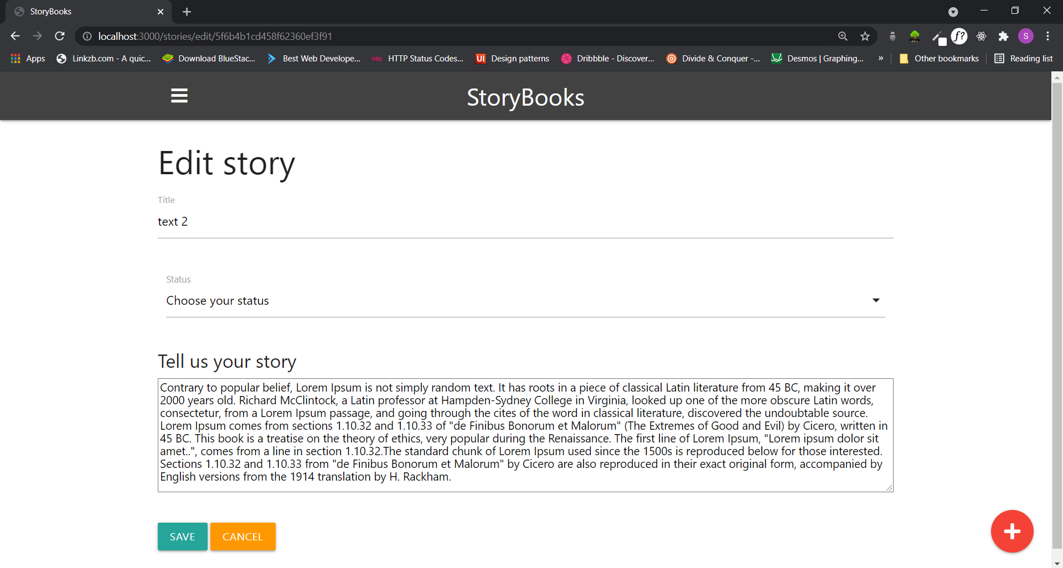Click the CANCEL button

pos(242,536)
